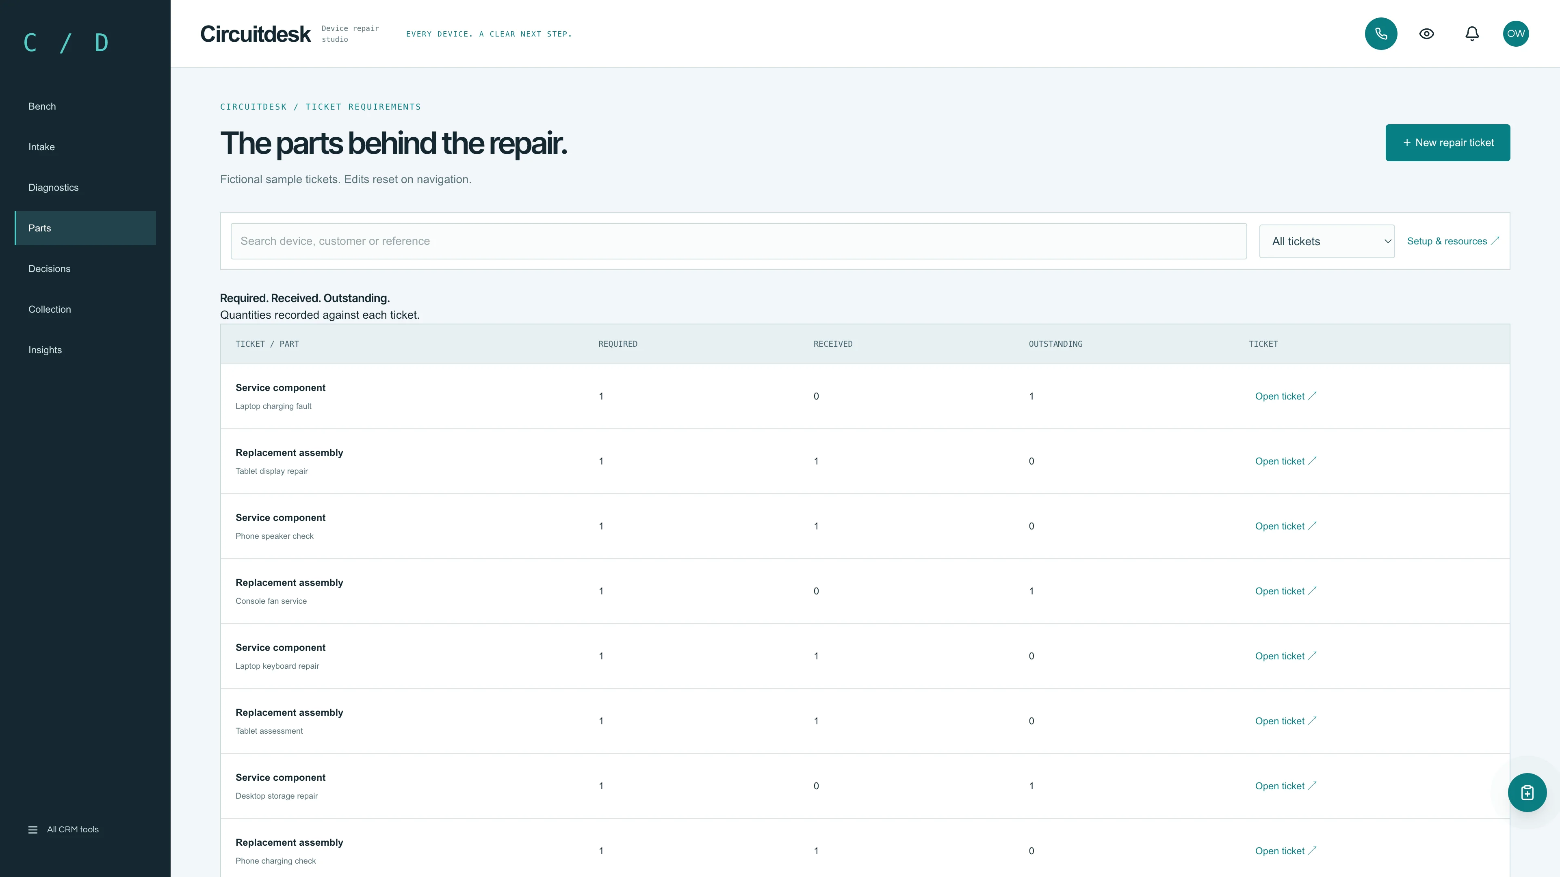Open the Insights sidebar section

(x=85, y=350)
